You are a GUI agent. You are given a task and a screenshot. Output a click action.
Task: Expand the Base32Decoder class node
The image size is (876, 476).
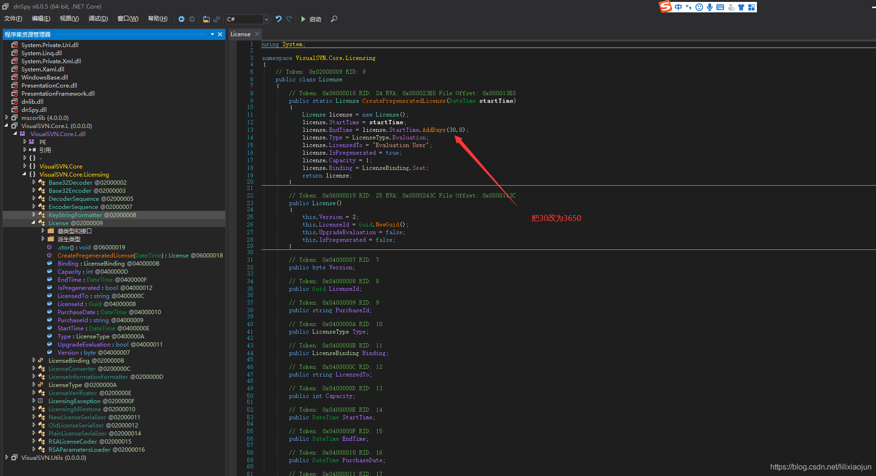(34, 182)
